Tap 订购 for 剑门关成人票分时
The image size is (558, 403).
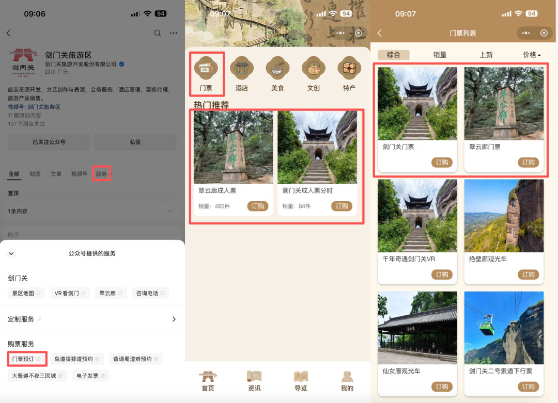(x=342, y=206)
